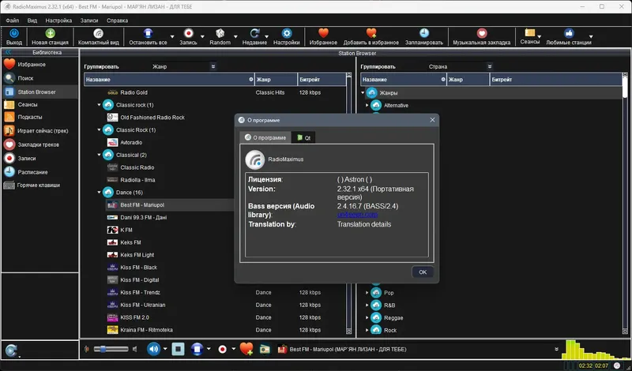Open dropdown arrow next to Остановить все
Screen dimensions: 632x371
point(172,36)
